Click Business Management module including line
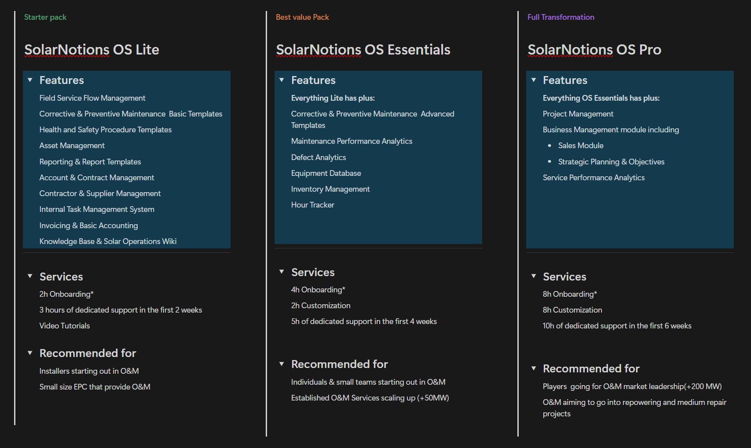Image resolution: width=751 pixels, height=448 pixels. tap(611, 130)
